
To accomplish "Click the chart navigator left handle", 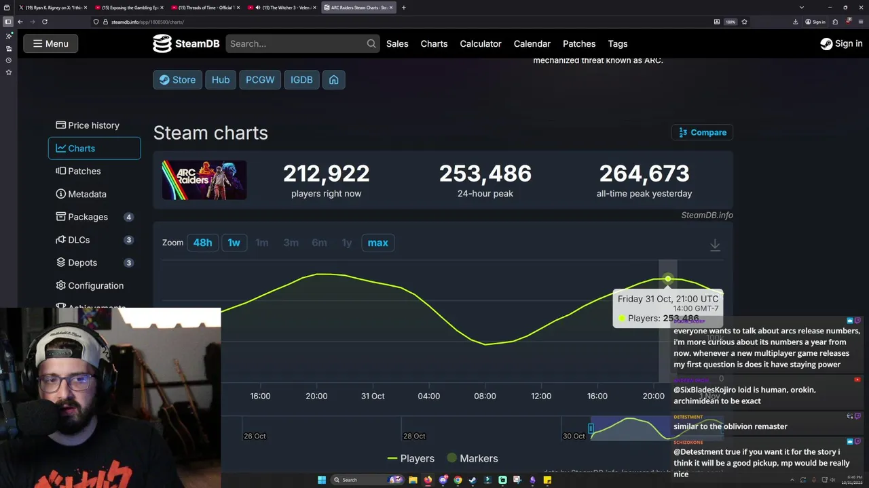I will [x=591, y=428].
